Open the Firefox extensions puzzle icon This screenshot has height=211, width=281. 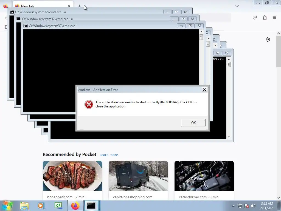coord(265,18)
